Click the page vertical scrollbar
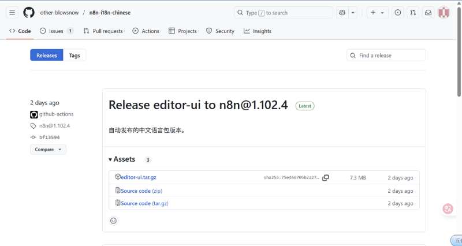Image resolution: width=462 pixels, height=246 pixels. 459,51
